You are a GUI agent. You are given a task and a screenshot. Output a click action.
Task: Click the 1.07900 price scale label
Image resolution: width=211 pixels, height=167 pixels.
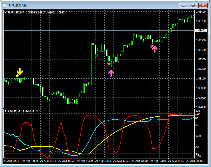click(201, 98)
